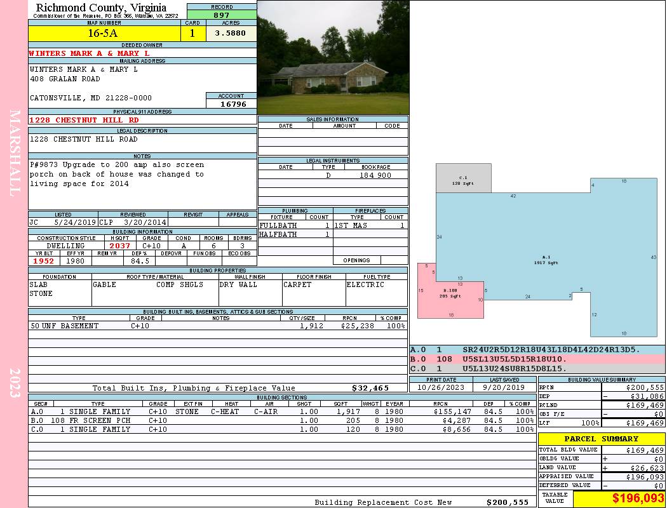Click print date 10/26/2023
667x508 pixels.
[441, 388]
